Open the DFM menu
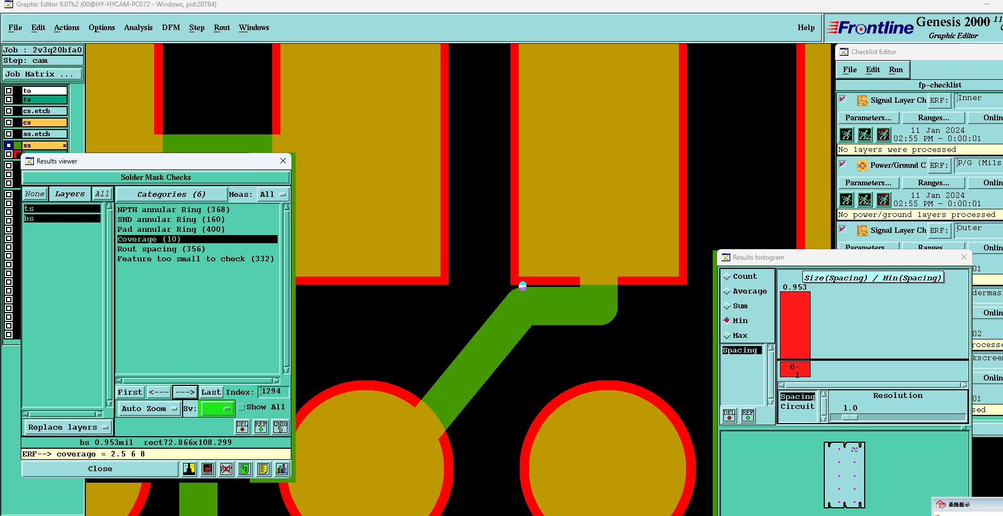Viewport: 1003px width, 516px height. pos(171,27)
